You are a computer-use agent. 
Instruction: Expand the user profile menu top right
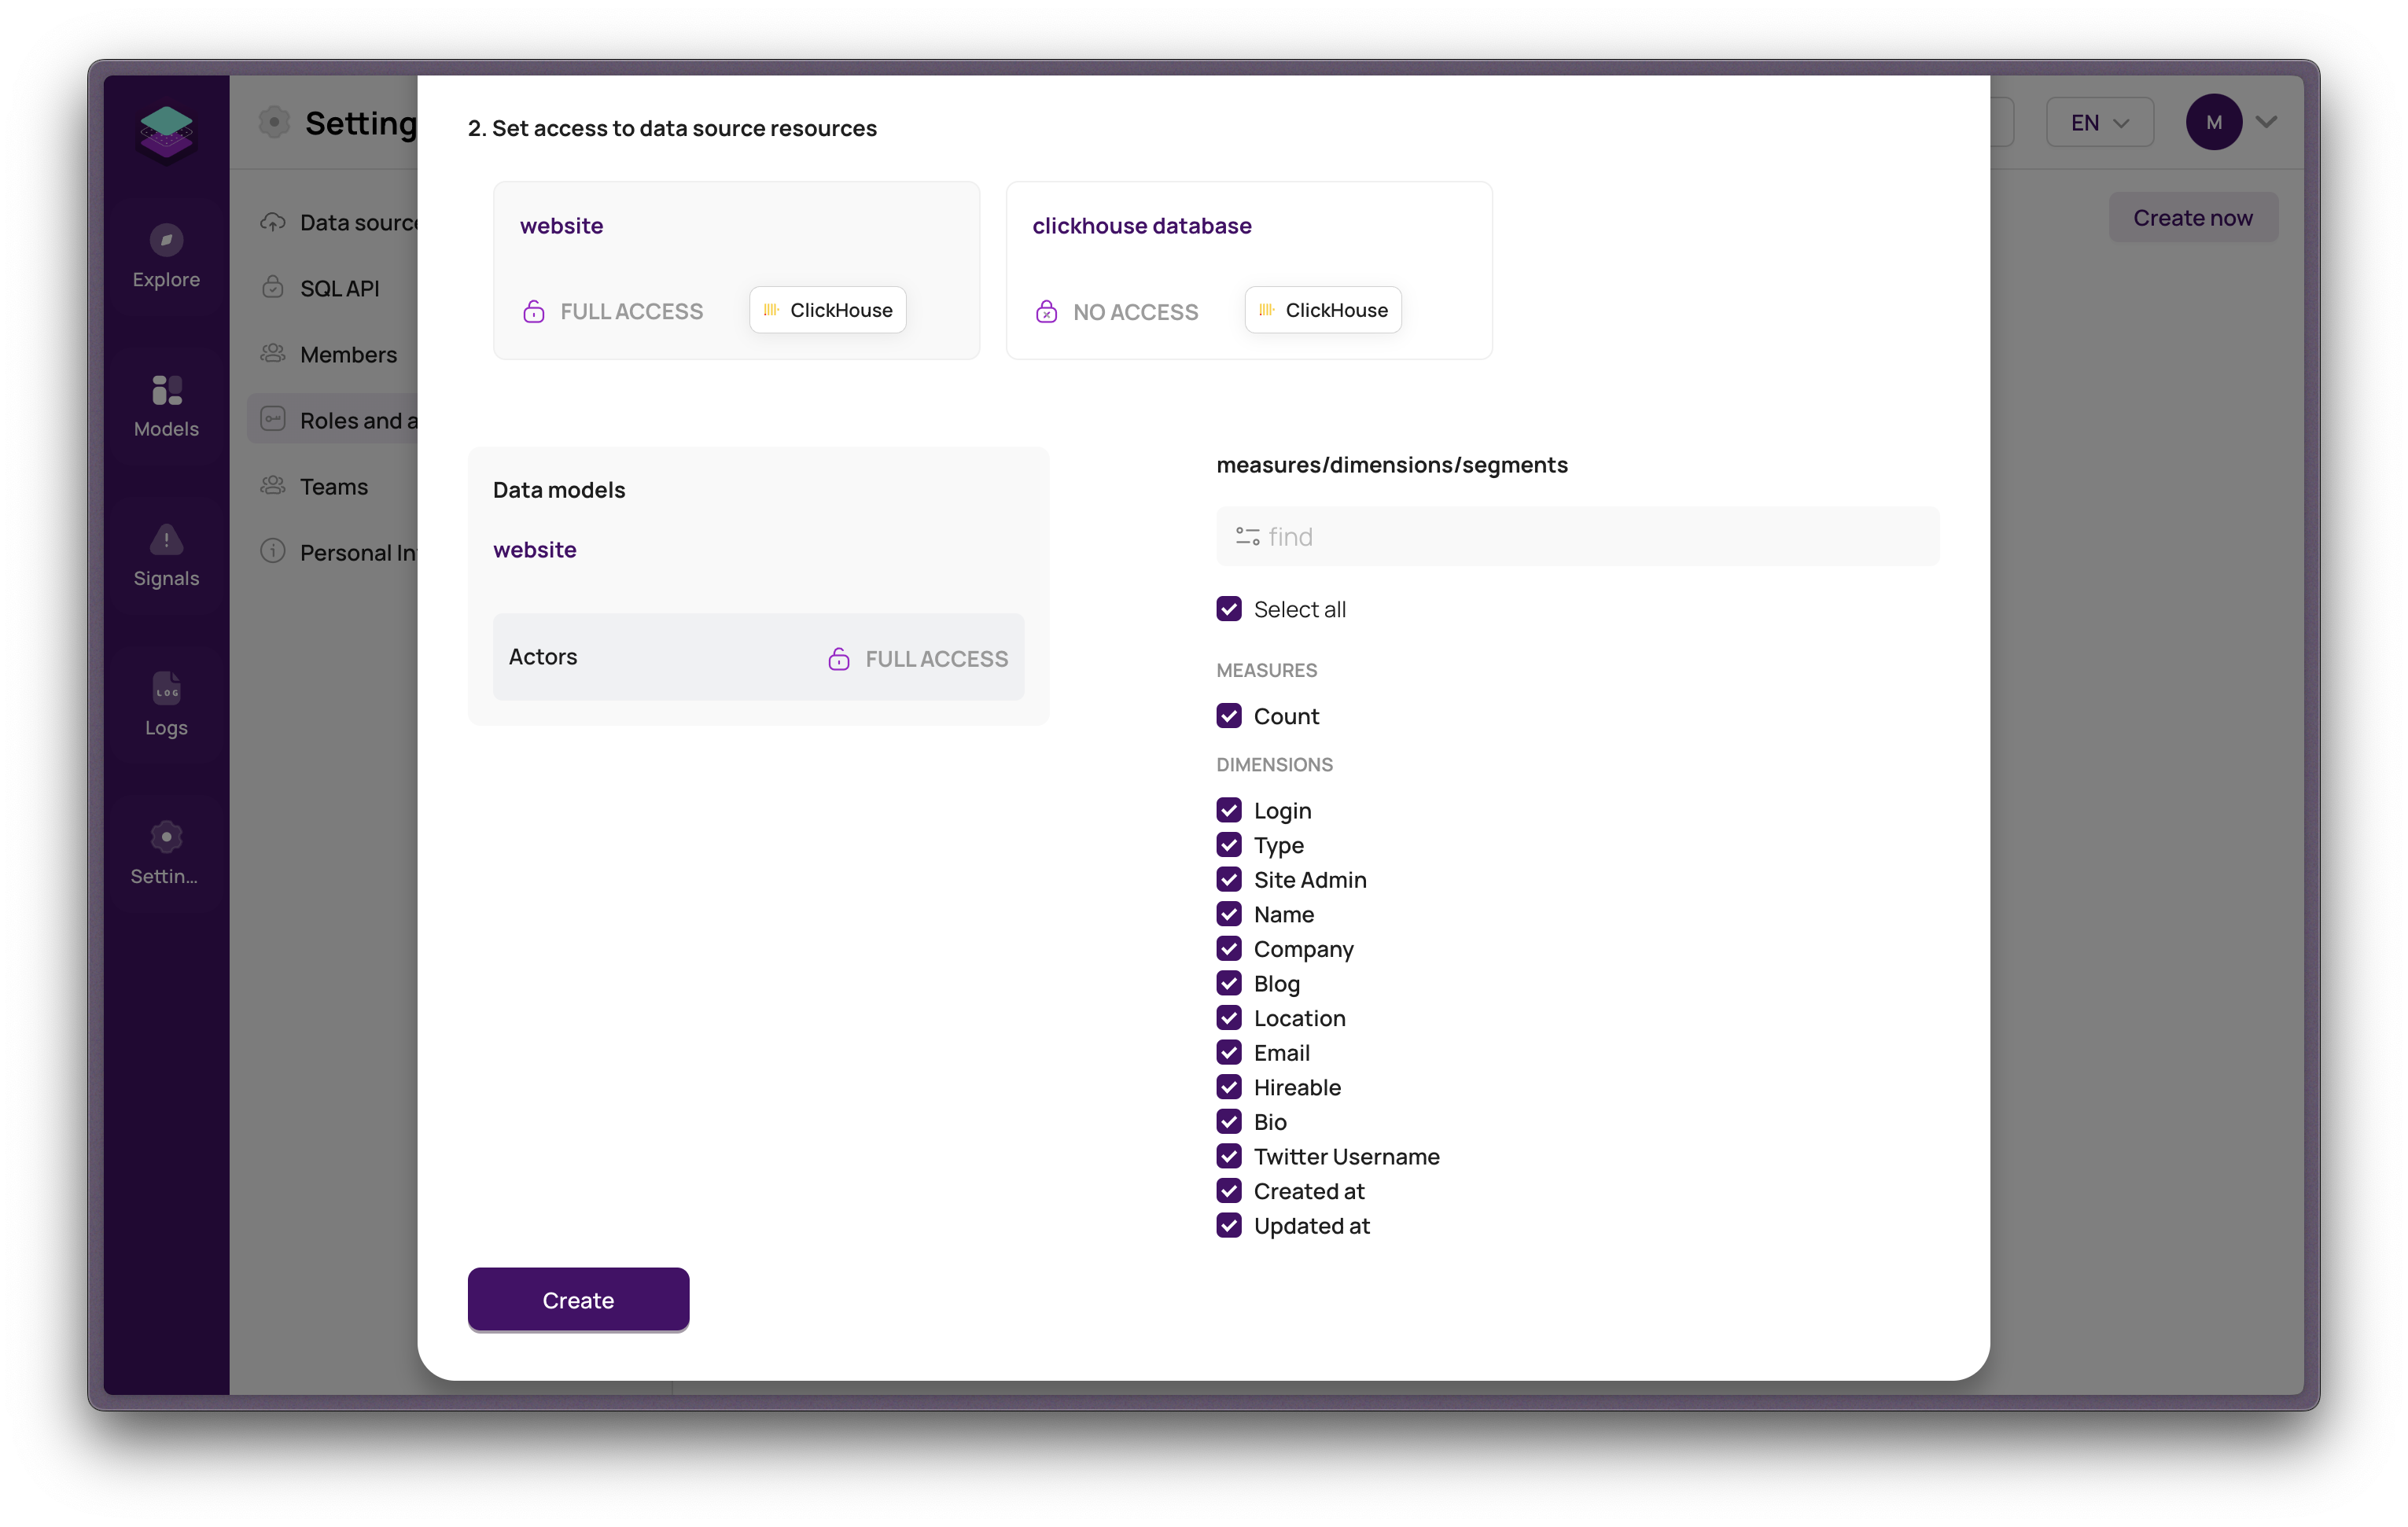click(2266, 121)
